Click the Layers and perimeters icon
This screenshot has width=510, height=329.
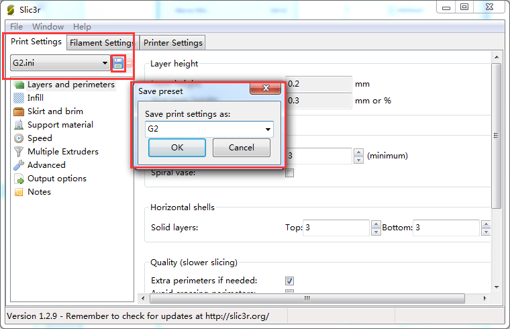click(x=19, y=85)
